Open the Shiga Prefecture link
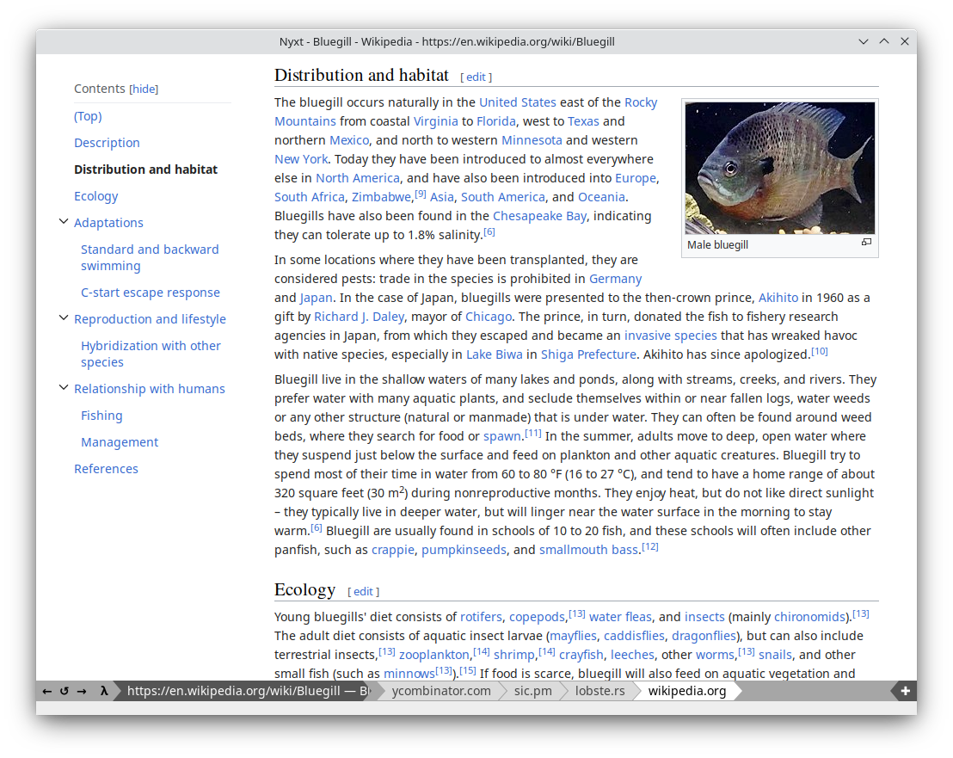This screenshot has height=758, width=953. click(588, 354)
